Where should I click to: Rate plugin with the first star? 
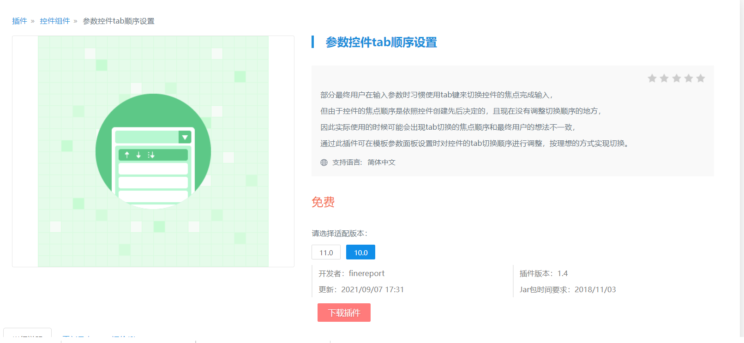[652, 78]
